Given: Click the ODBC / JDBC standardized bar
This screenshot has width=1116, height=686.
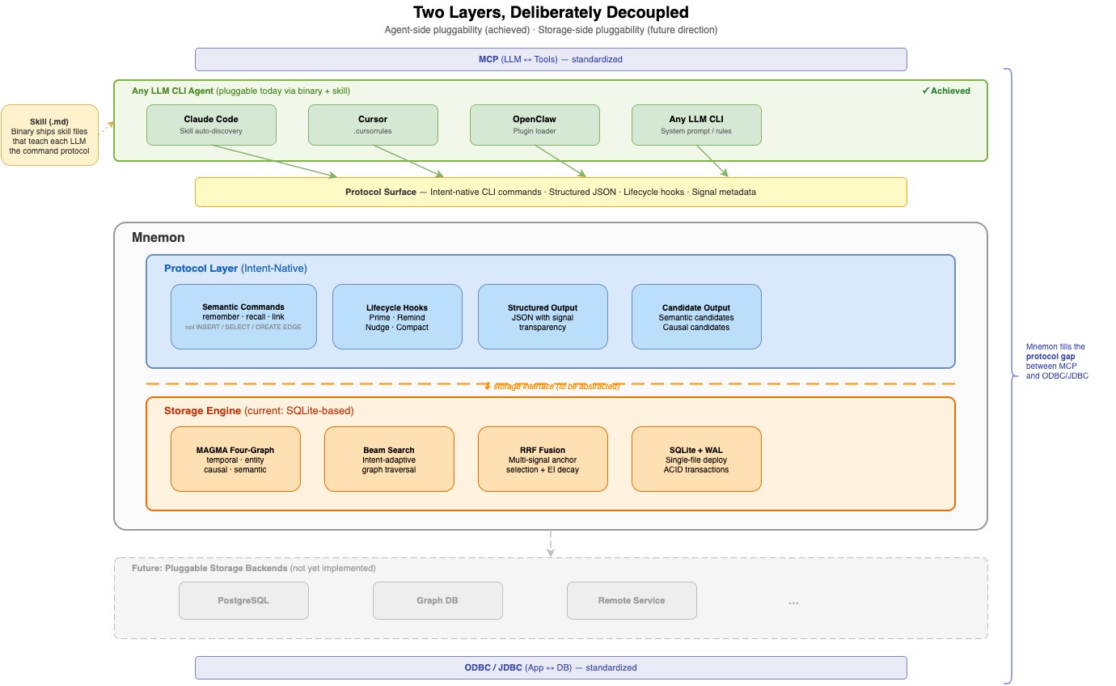Looking at the screenshot, I should coord(551,667).
